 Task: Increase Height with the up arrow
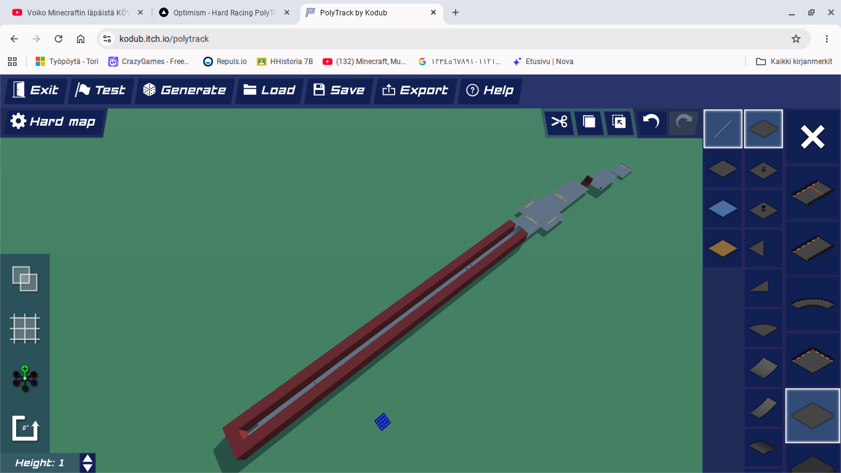[x=88, y=459]
